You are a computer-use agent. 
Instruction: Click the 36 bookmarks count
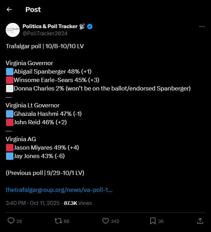pos(161,221)
